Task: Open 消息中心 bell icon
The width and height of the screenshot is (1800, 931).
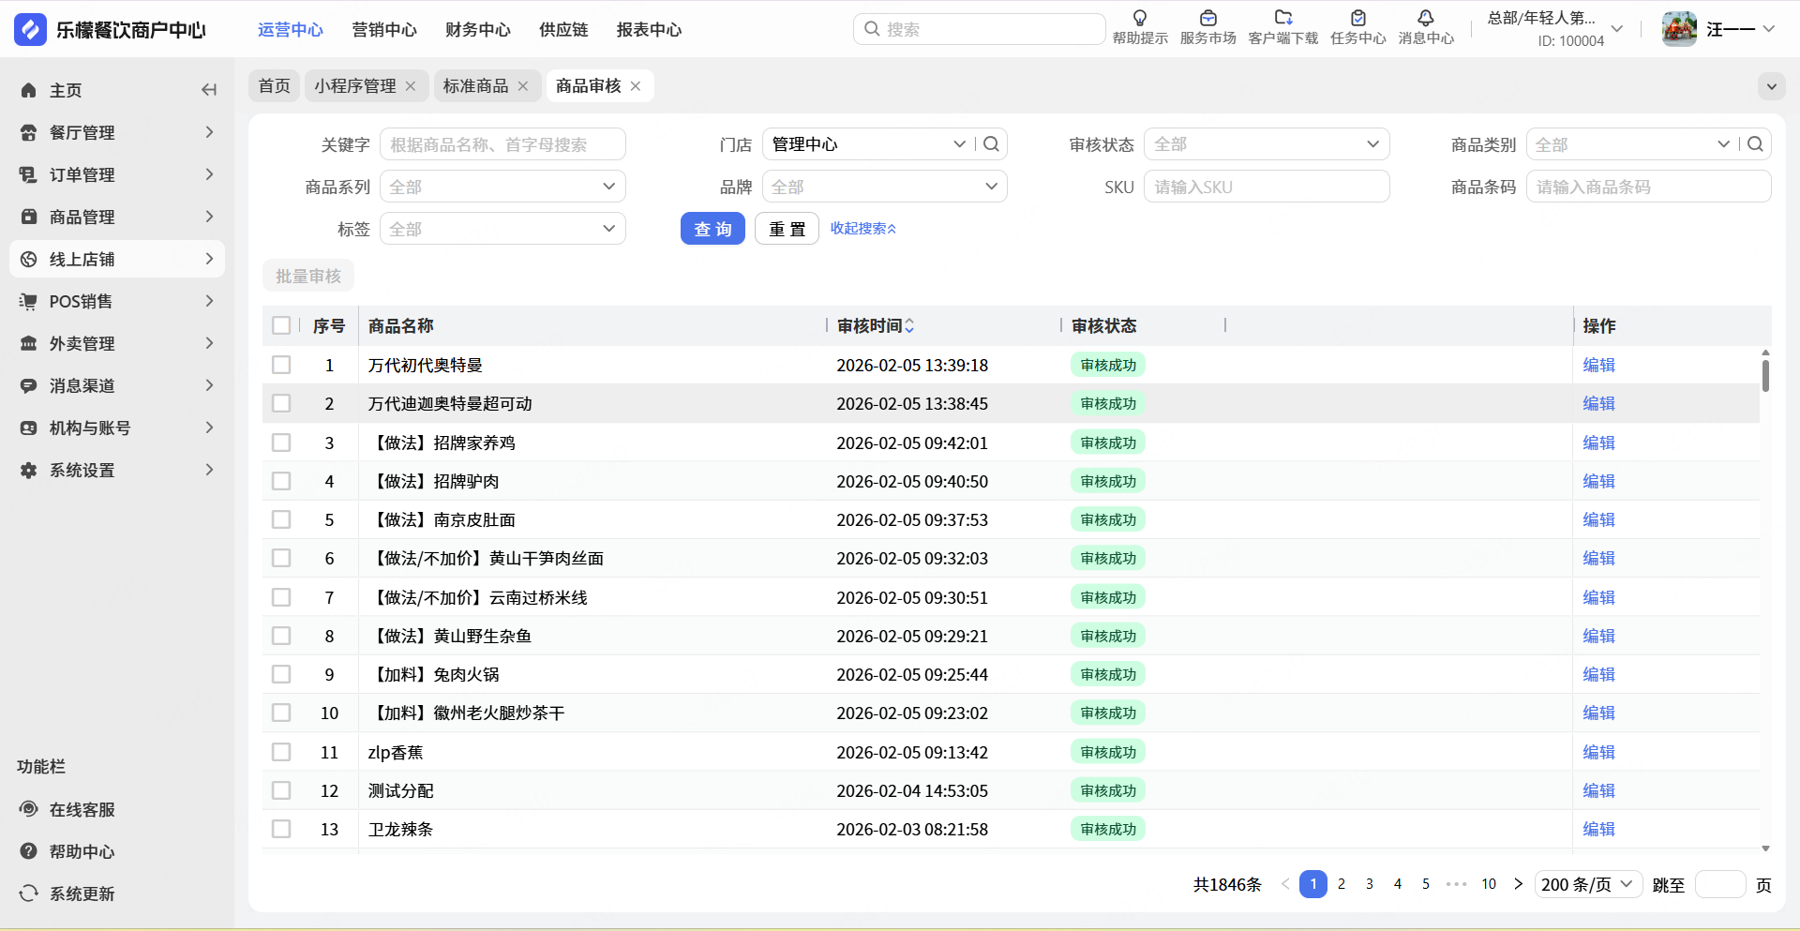Action: click(x=1425, y=19)
